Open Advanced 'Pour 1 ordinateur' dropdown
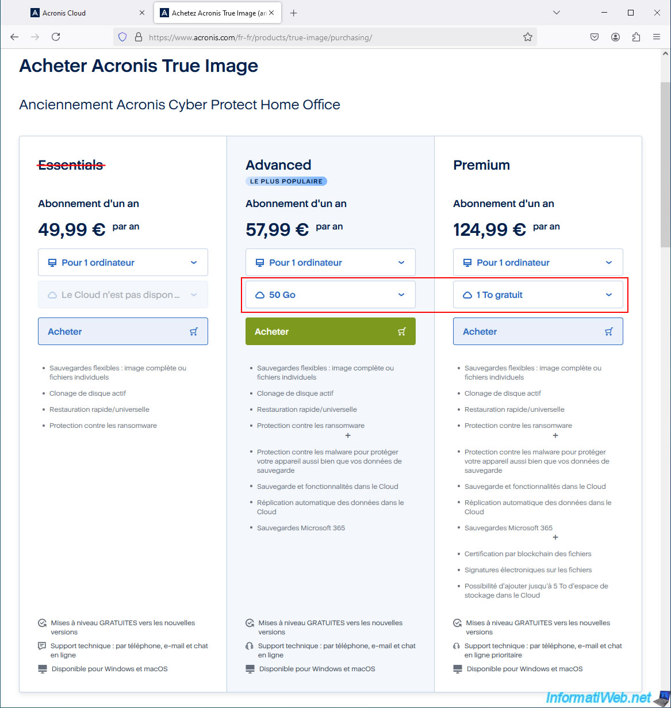The image size is (671, 708). [x=330, y=262]
